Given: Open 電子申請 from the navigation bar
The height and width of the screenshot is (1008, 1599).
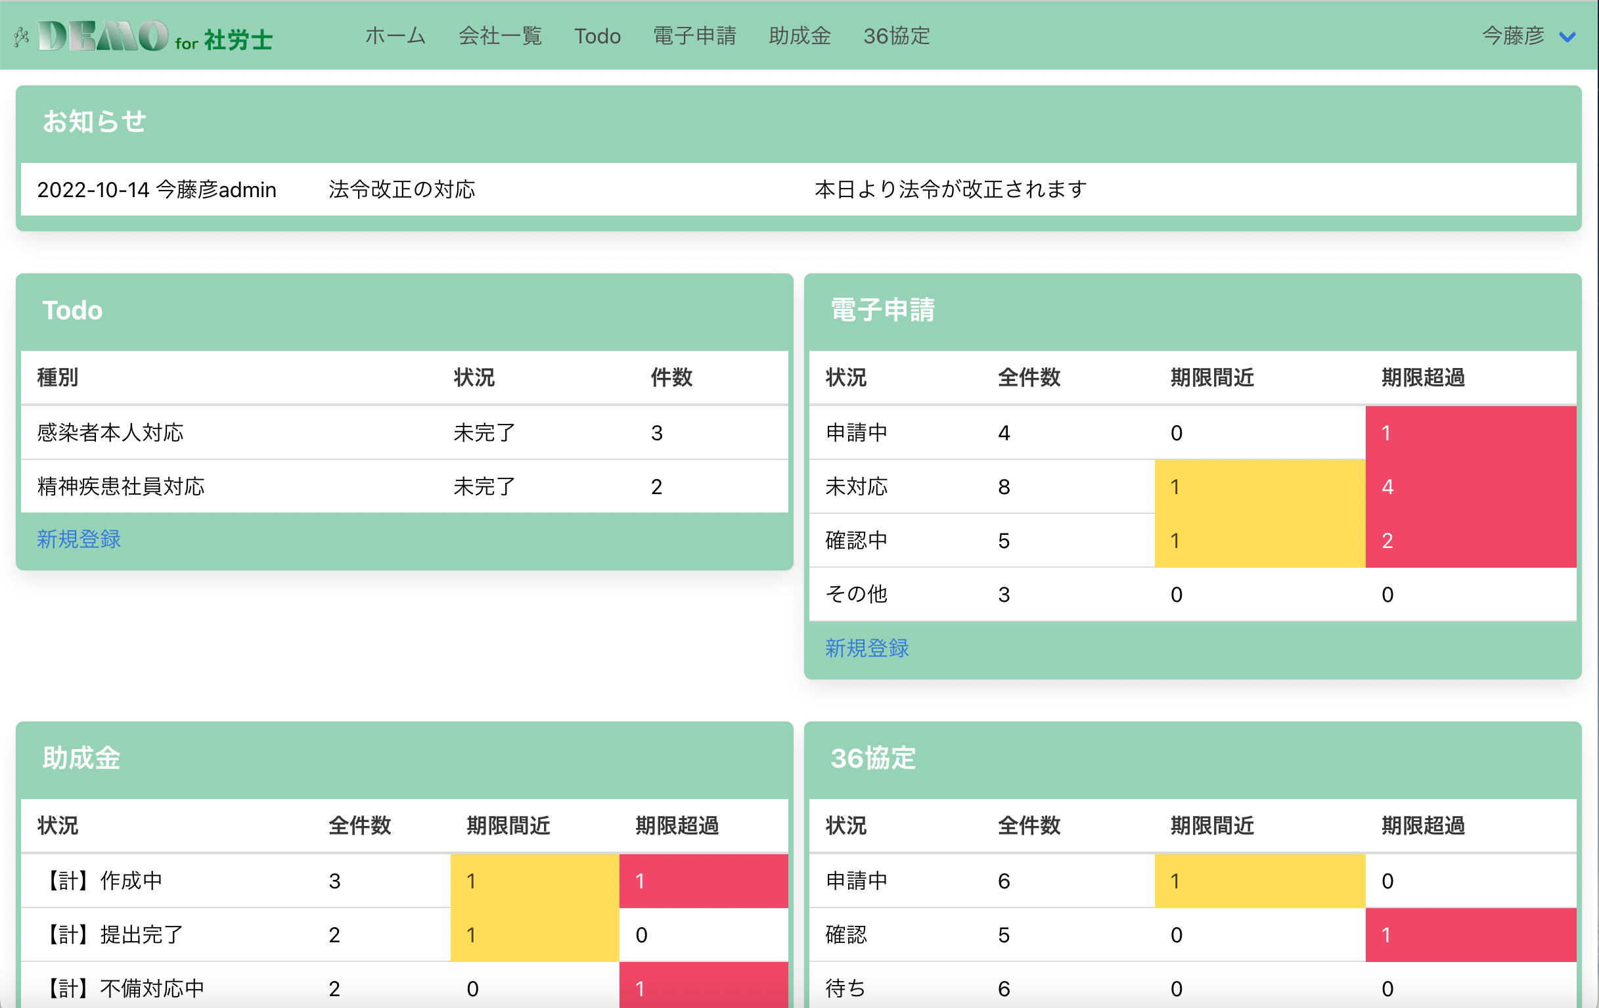Looking at the screenshot, I should [694, 37].
